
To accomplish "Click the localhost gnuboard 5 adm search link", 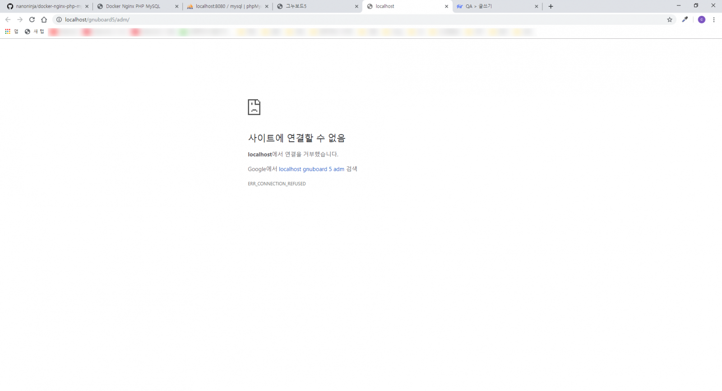I will tap(311, 169).
